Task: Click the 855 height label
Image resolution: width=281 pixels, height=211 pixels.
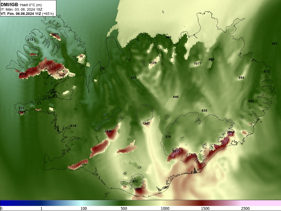Action: (x=204, y=111)
